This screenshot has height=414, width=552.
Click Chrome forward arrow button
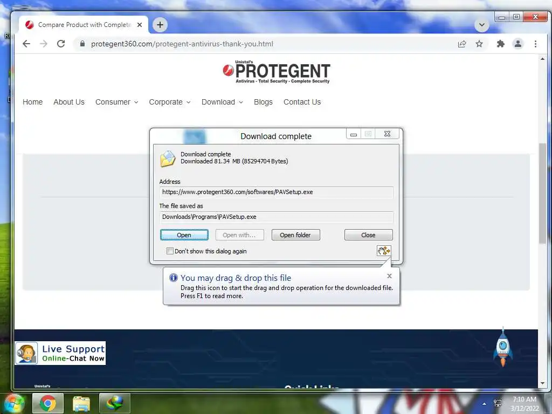click(x=44, y=44)
